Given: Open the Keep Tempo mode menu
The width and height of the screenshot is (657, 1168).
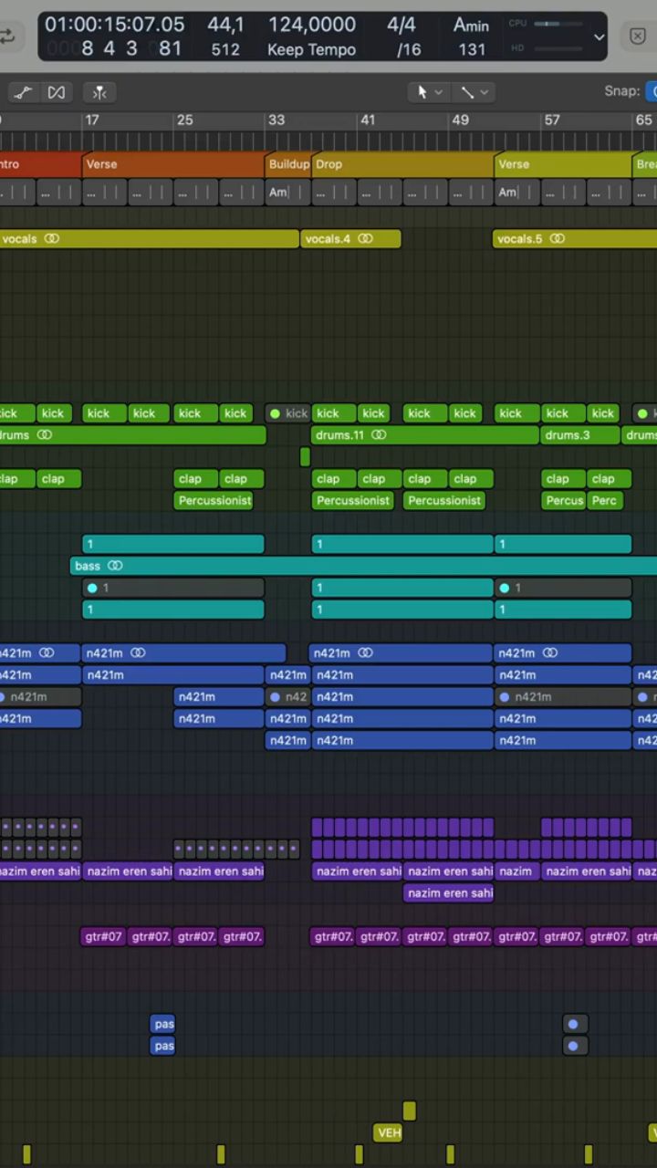Looking at the screenshot, I should click(311, 50).
